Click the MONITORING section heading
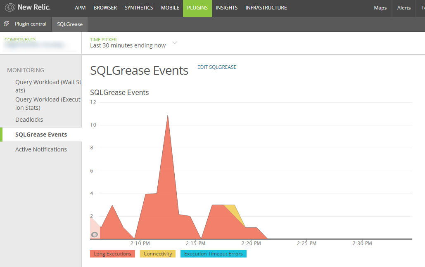425x267 pixels. coord(26,70)
